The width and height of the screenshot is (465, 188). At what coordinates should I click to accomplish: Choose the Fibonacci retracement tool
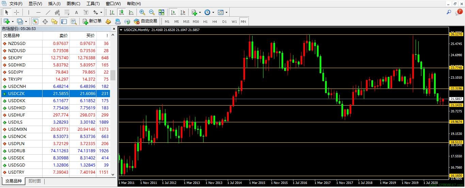(67, 12)
